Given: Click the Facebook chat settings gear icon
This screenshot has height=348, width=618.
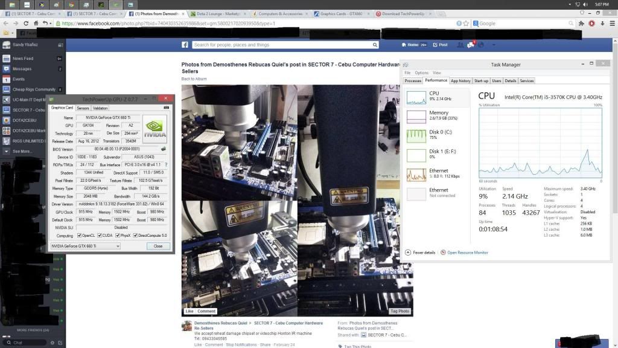Looking at the screenshot, I should point(52,343).
